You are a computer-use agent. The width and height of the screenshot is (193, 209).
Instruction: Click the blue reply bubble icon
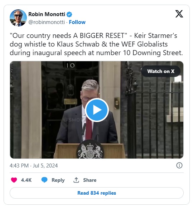pos(44,180)
